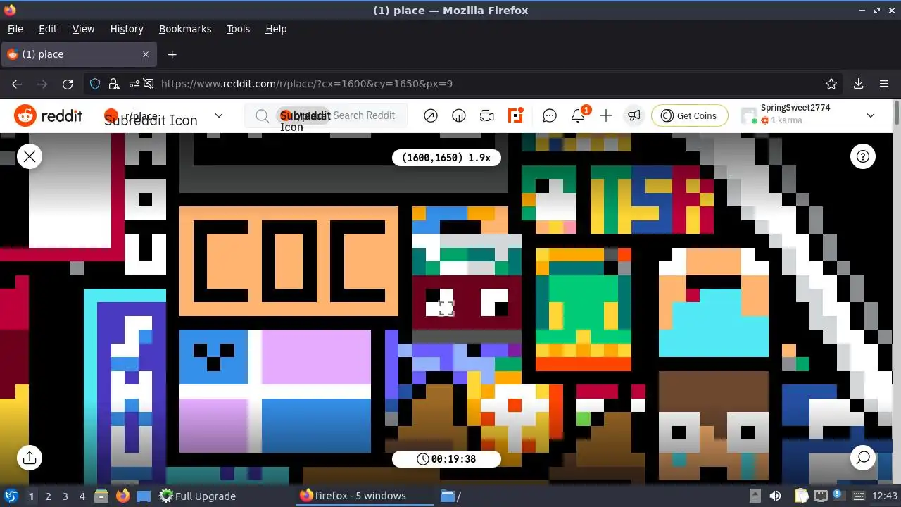This screenshot has width=901, height=507.
Task: Open the chat bubble icon
Action: [x=550, y=115]
